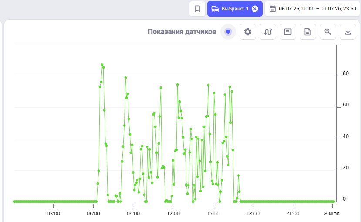Open the document report icon
Screen dimensions: 361x222
point(308,32)
